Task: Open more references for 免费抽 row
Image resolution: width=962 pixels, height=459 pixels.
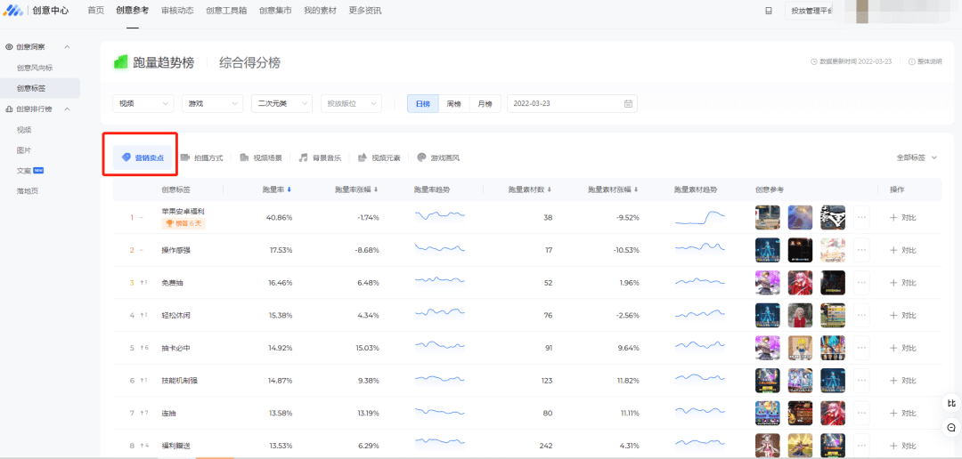Action: tap(861, 283)
